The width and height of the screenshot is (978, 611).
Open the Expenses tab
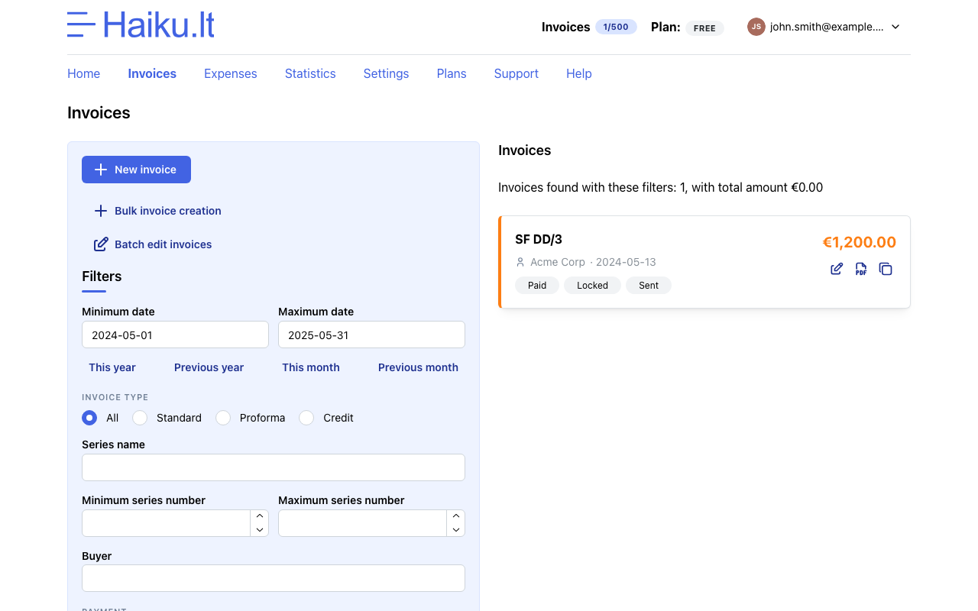pos(231,73)
